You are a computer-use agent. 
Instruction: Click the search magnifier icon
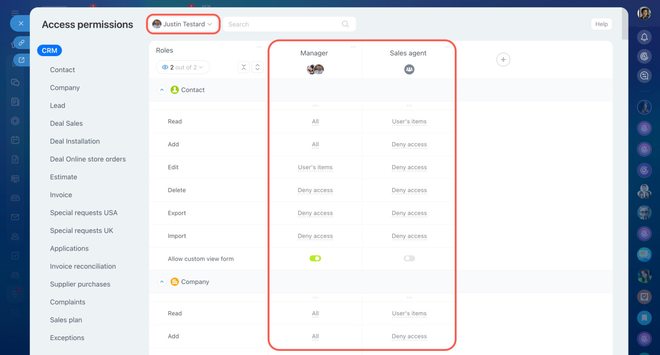coord(345,24)
